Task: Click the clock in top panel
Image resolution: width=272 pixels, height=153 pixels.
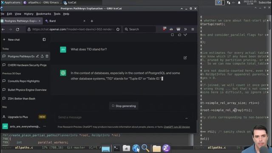Action: (x=250, y=3)
